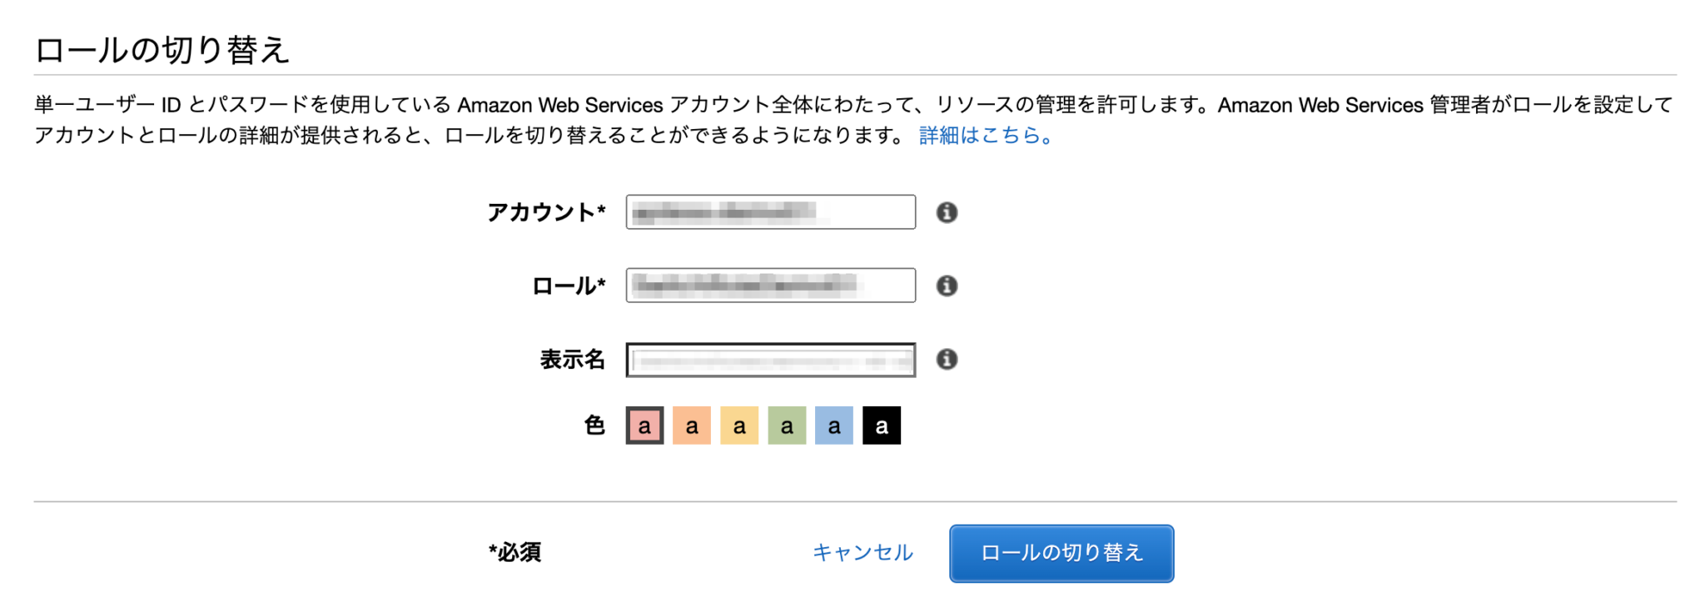
Task: Click the *必須 required-fields label
Action: click(x=514, y=552)
